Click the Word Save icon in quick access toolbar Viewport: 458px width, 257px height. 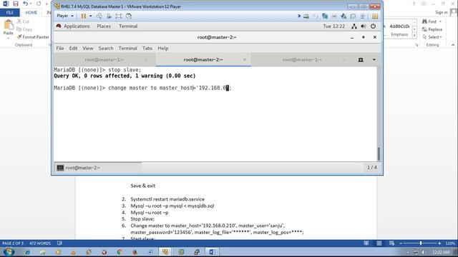point(16,4)
